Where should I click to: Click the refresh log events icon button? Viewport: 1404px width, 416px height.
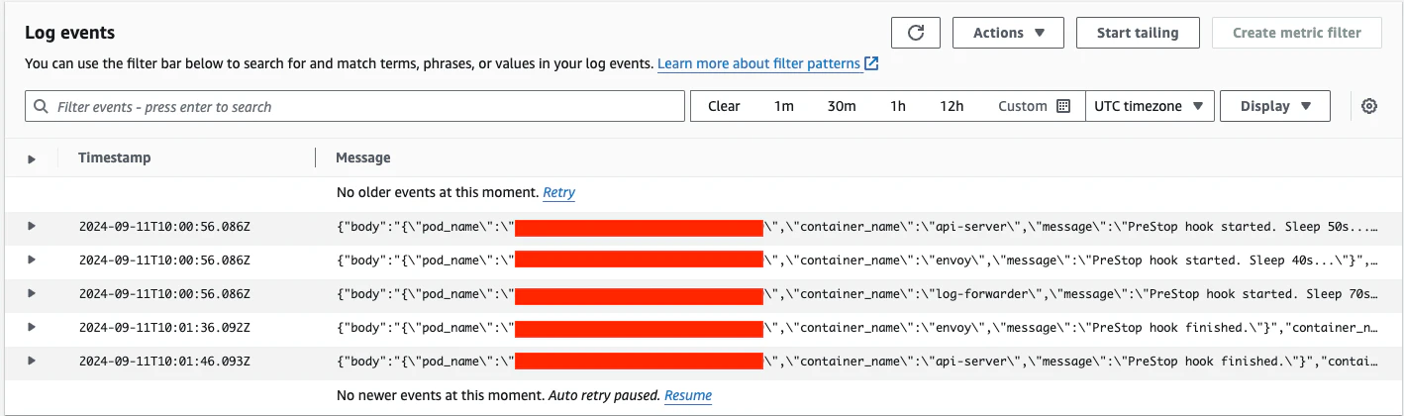(x=916, y=33)
